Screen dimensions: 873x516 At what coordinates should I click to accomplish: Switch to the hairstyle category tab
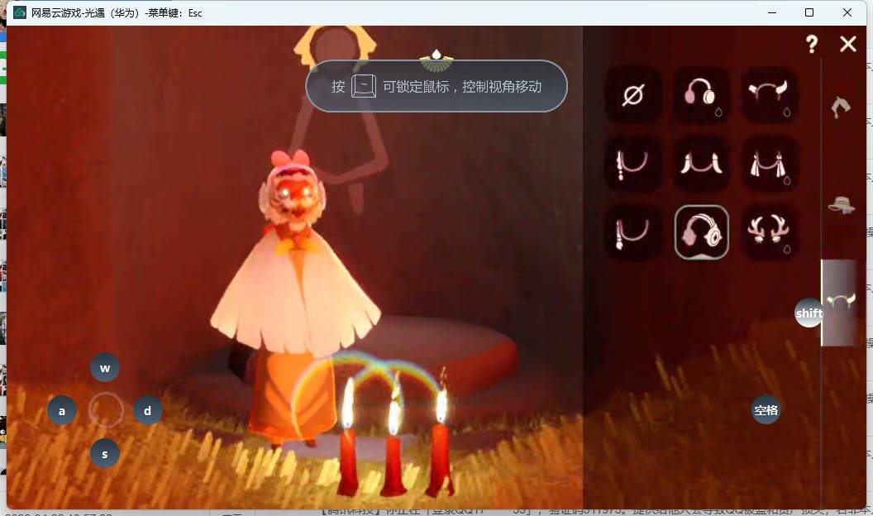[x=840, y=107]
